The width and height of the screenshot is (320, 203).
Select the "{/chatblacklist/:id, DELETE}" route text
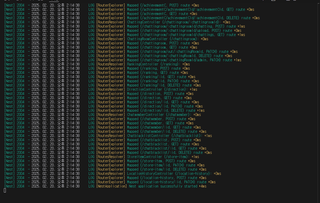coord(166,153)
